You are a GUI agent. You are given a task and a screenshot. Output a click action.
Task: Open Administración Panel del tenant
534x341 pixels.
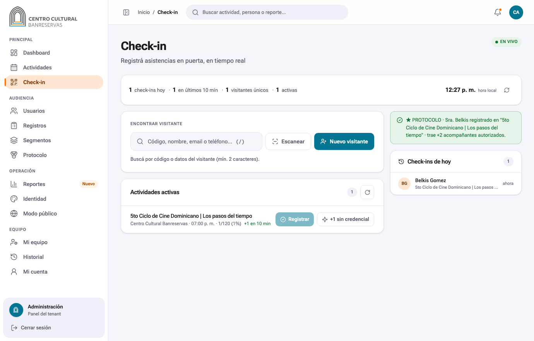coord(54,310)
